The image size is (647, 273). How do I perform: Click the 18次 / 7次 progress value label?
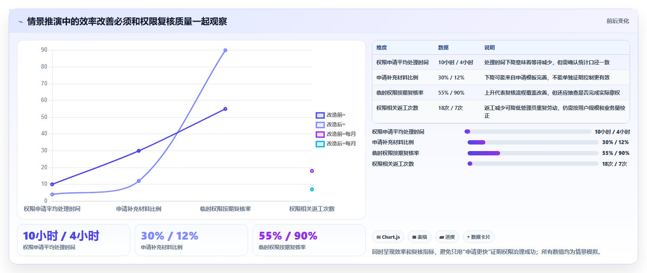coord(614,164)
